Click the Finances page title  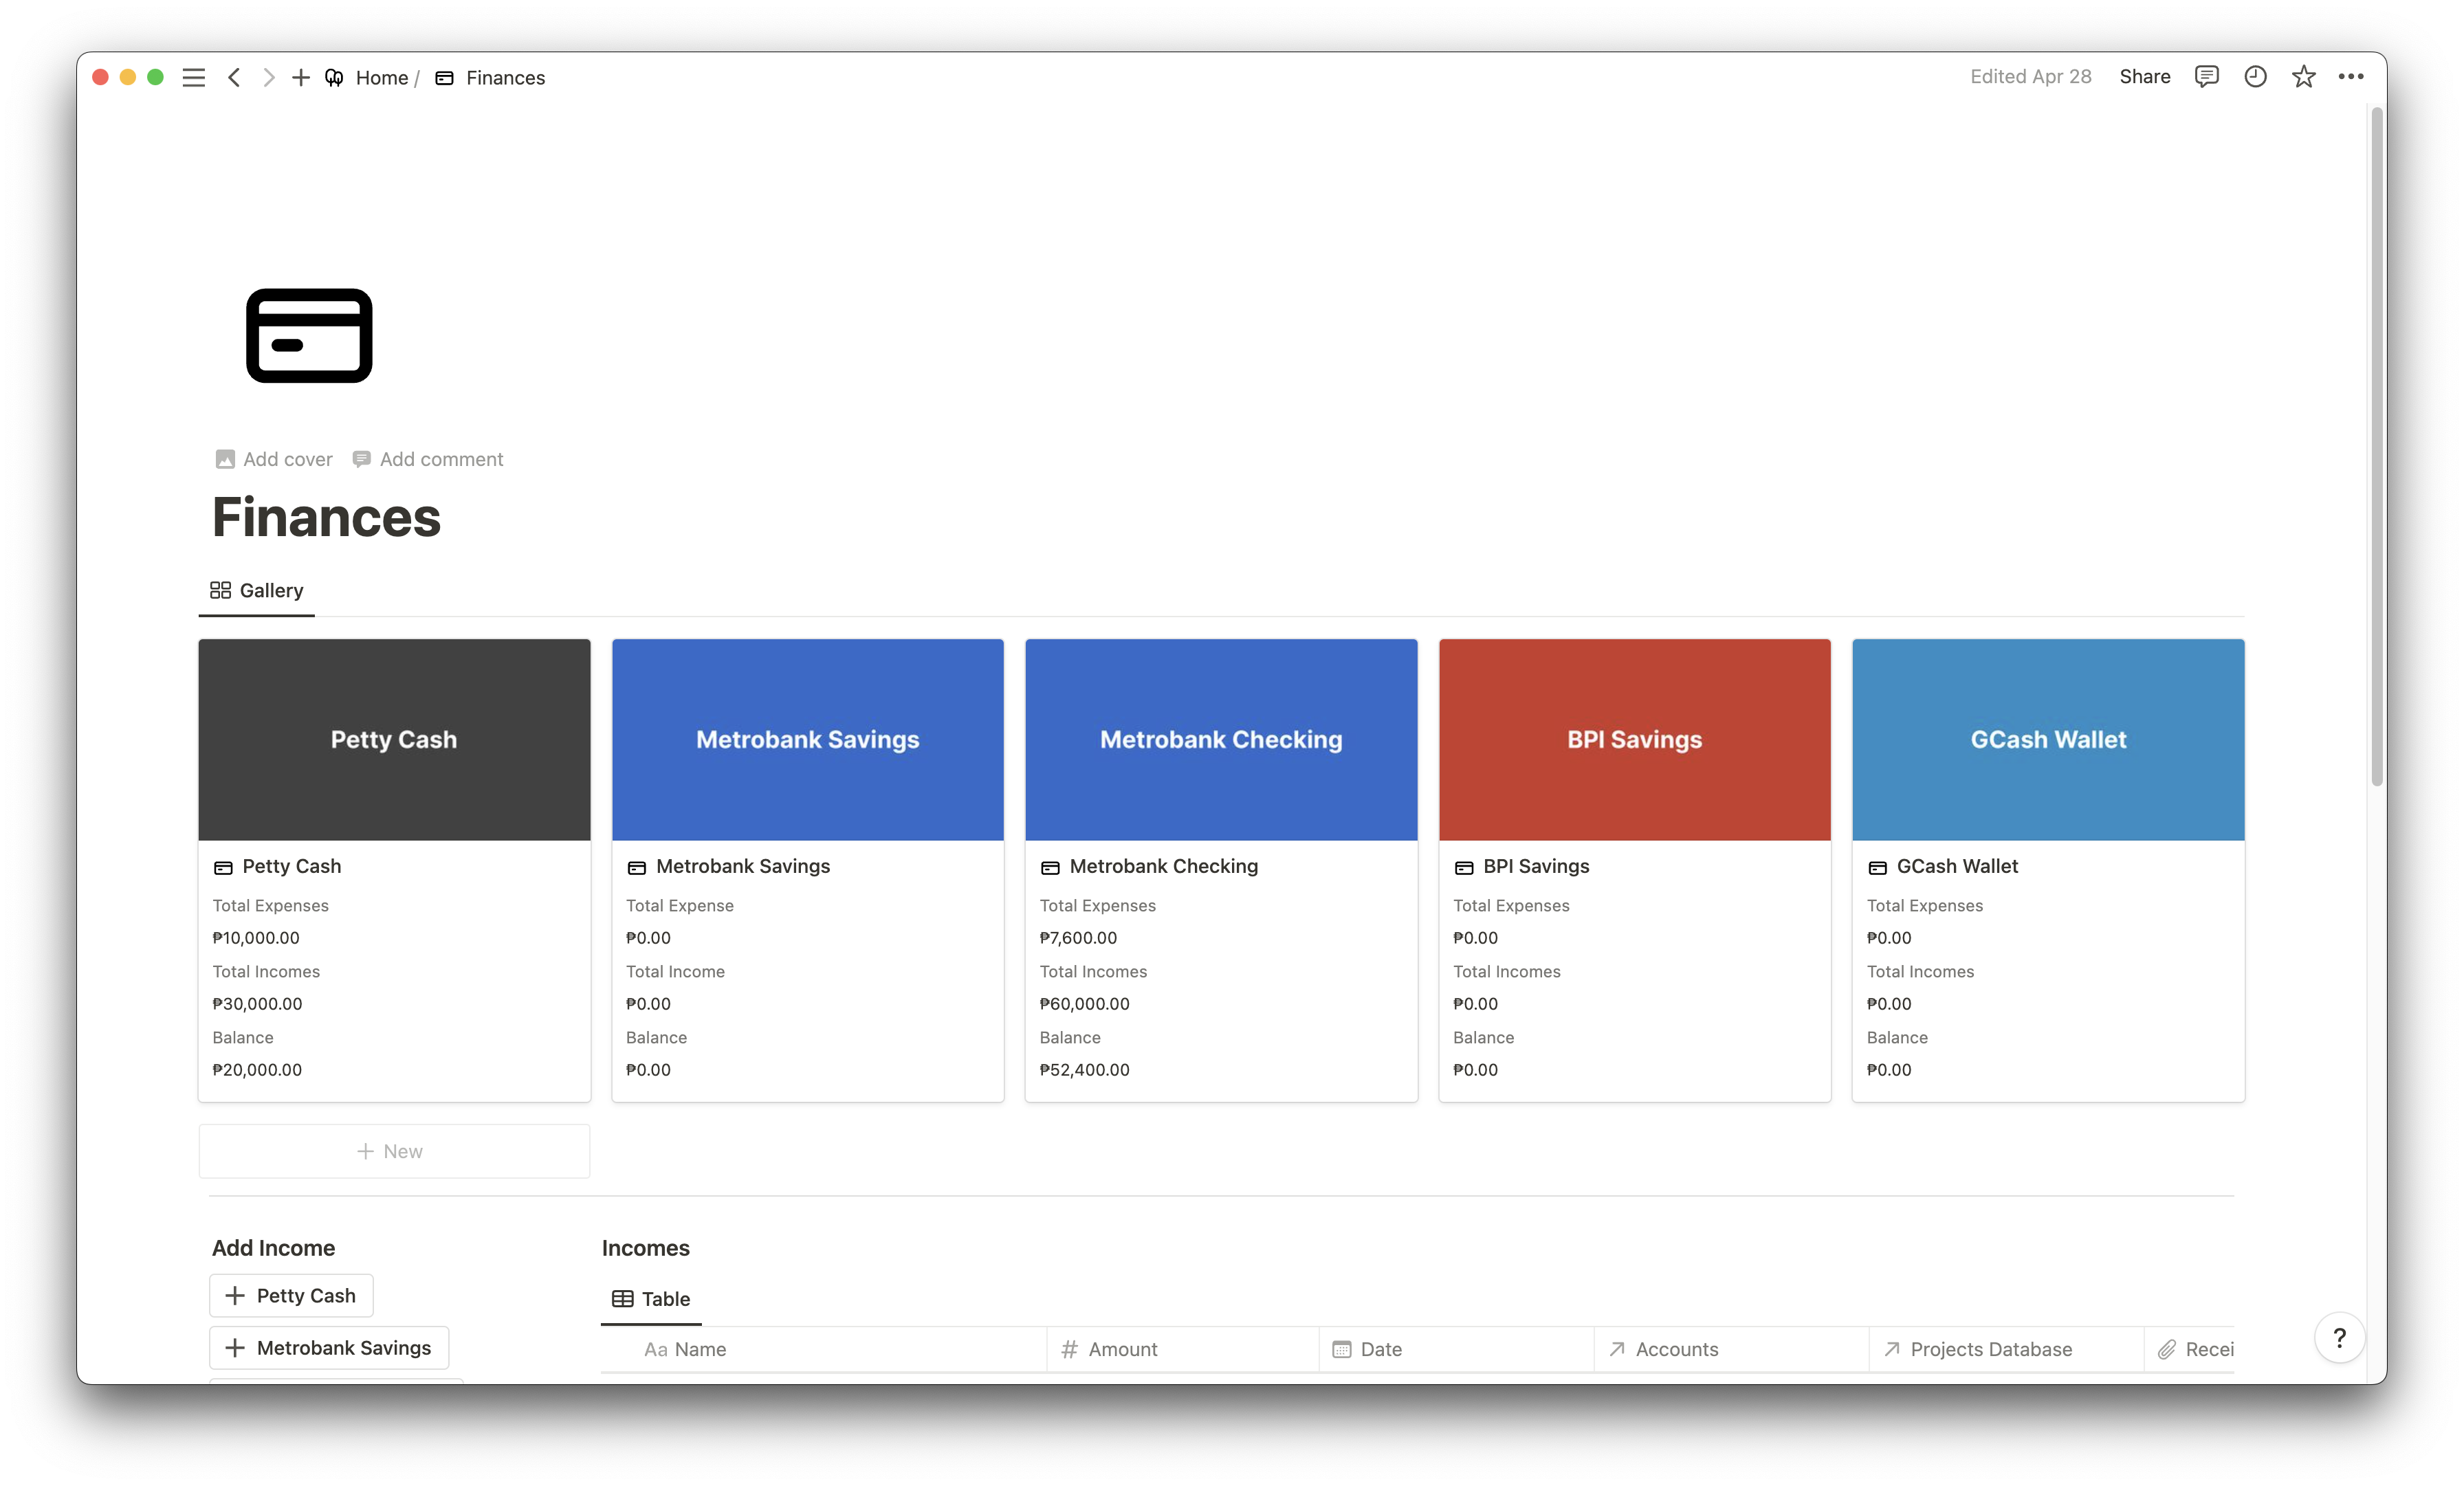(x=326, y=517)
